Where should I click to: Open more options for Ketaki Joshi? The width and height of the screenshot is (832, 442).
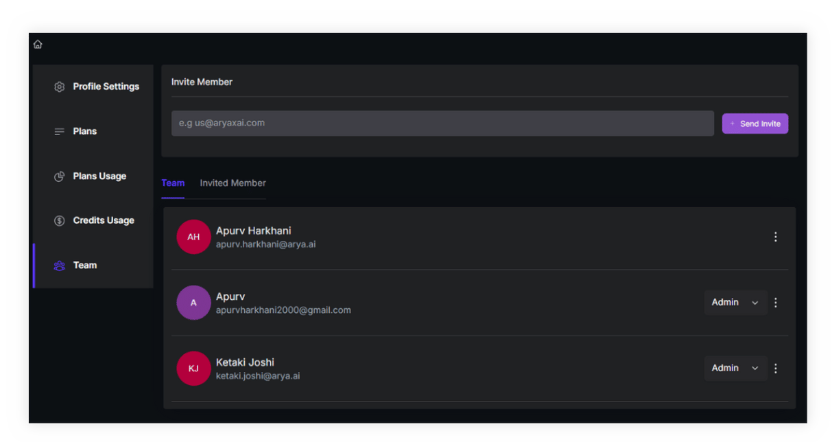[x=776, y=369]
